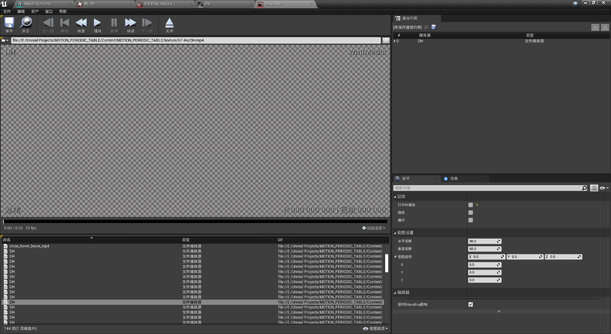Save the playlist with the blue disk icon
Screen dimensions: 611x334
(x=433, y=27)
